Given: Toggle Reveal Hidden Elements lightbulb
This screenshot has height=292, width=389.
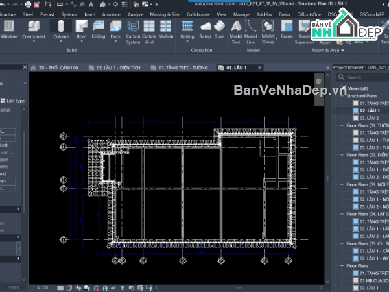Looking at the screenshot, I should point(123,287).
